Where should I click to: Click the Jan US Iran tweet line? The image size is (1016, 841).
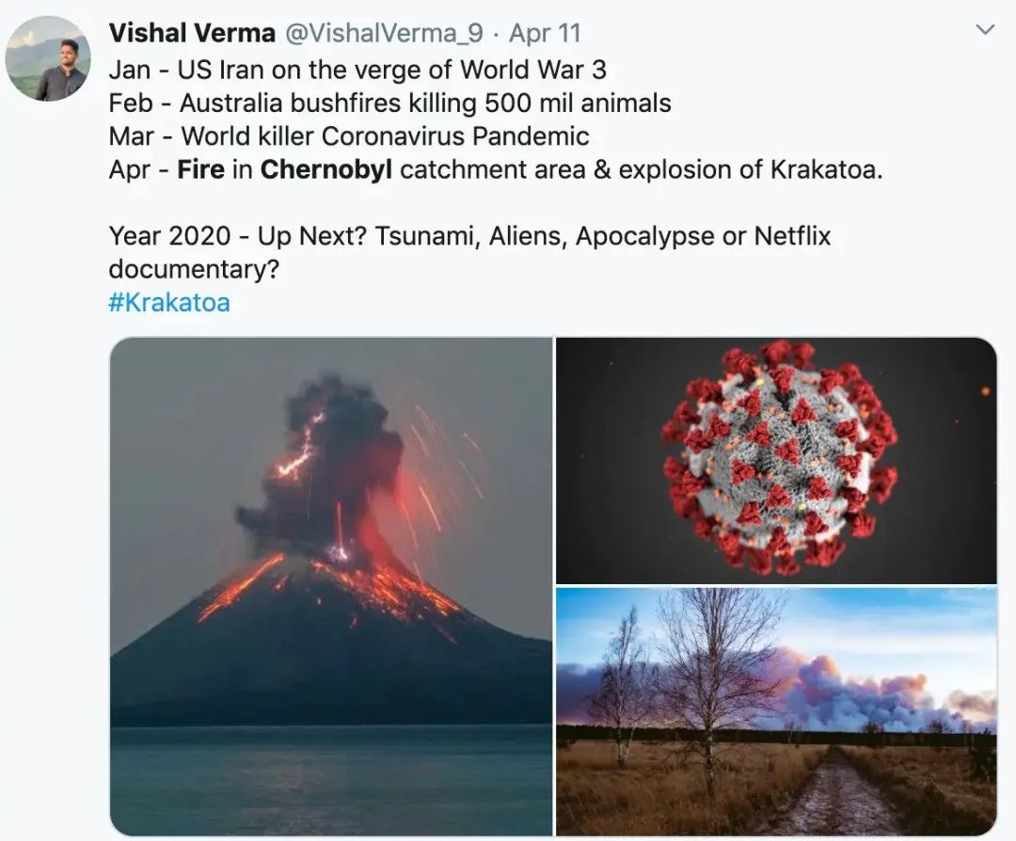coord(357,70)
